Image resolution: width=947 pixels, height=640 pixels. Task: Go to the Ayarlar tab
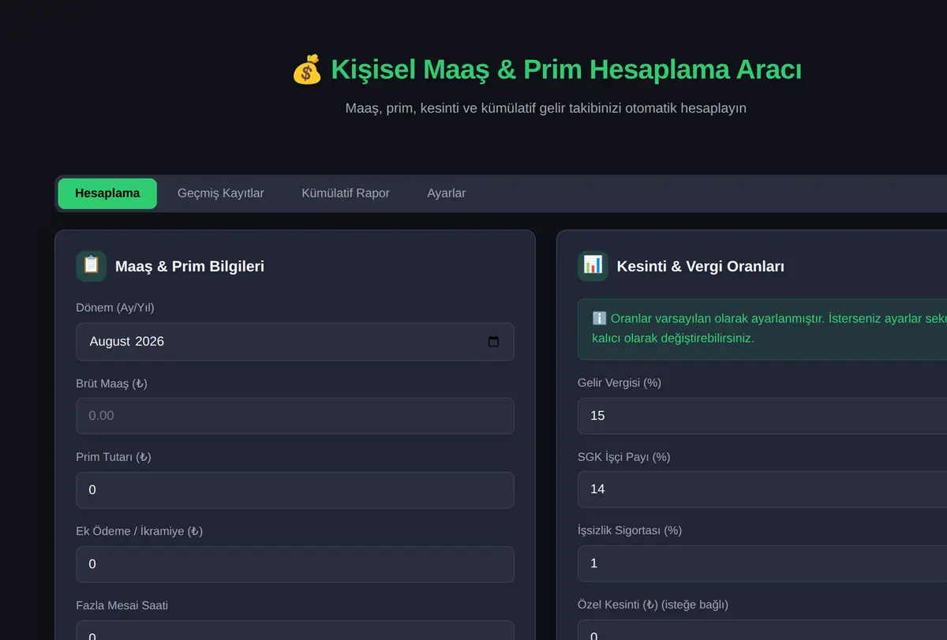pos(447,193)
